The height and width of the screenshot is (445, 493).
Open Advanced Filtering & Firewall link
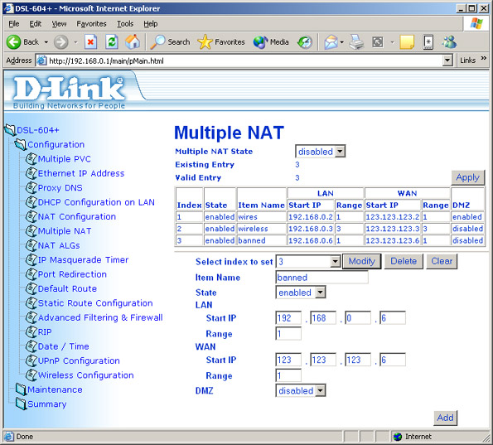click(x=100, y=317)
